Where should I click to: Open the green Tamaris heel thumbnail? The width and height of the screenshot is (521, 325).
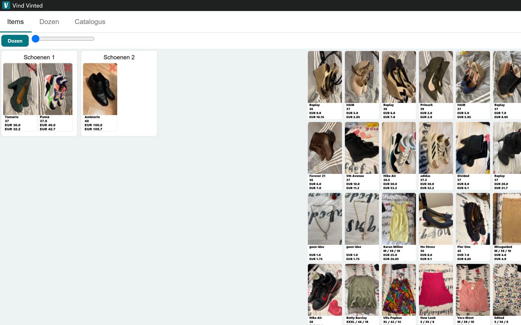tap(20, 89)
